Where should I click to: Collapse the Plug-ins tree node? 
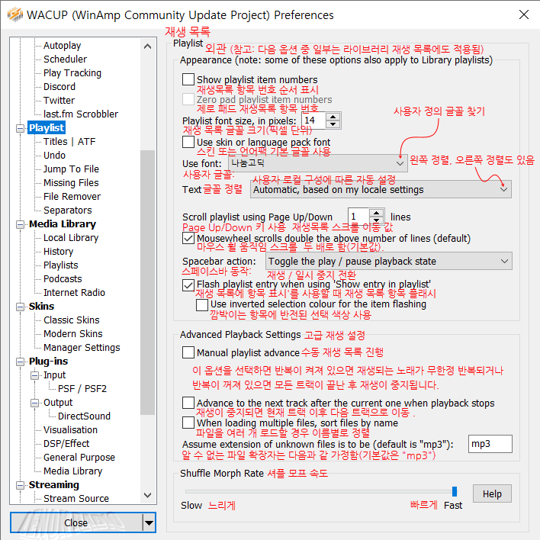coord(21,362)
